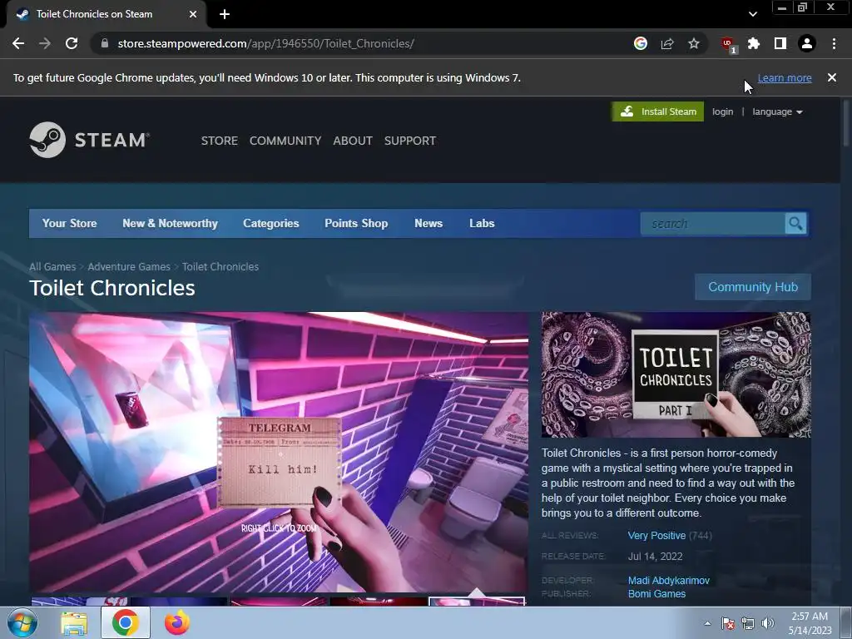Click the magnifier search button
852x639 pixels.
(795, 224)
